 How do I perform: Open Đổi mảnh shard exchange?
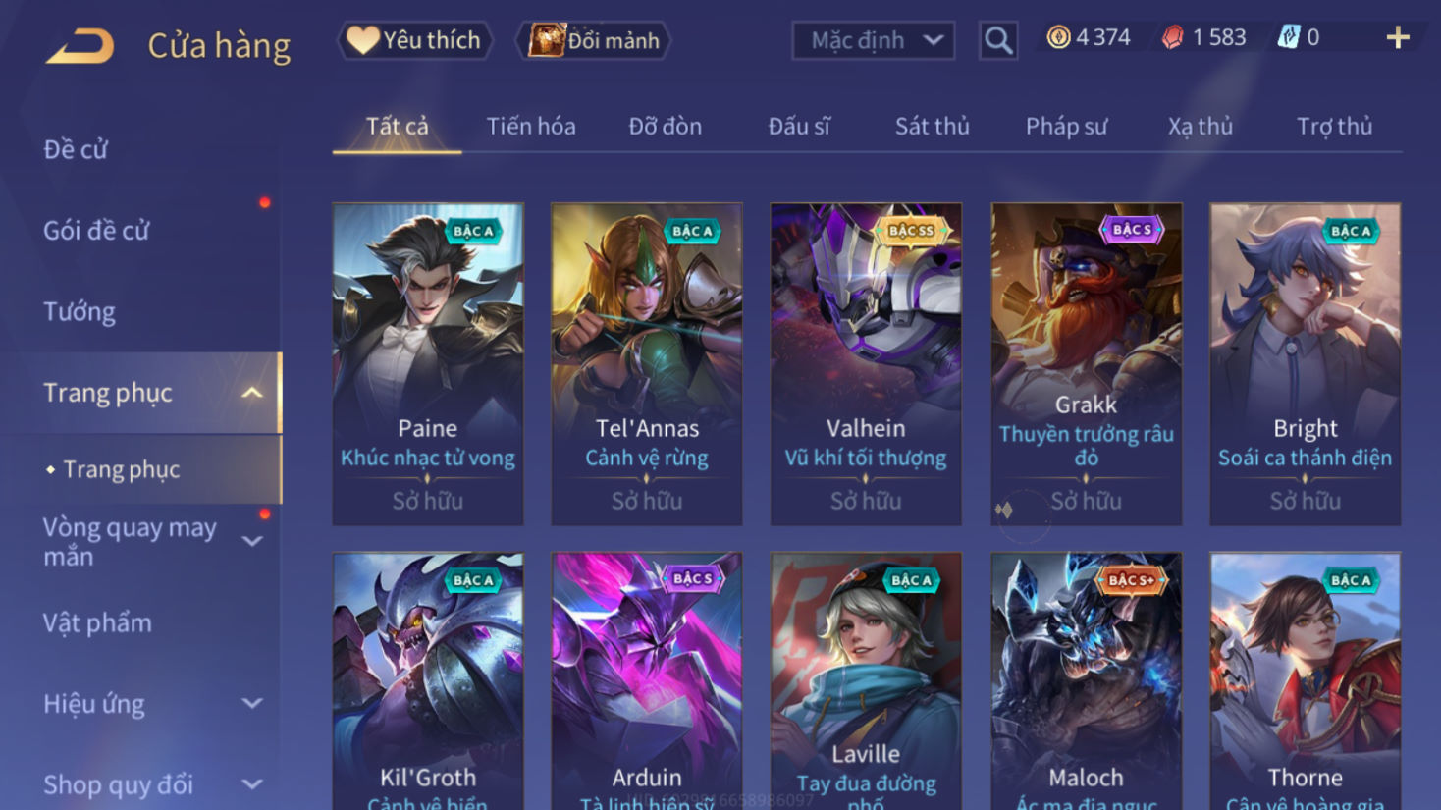594,40
